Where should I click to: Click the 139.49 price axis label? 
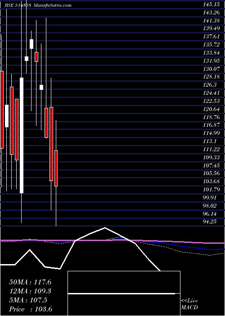click(x=212, y=28)
